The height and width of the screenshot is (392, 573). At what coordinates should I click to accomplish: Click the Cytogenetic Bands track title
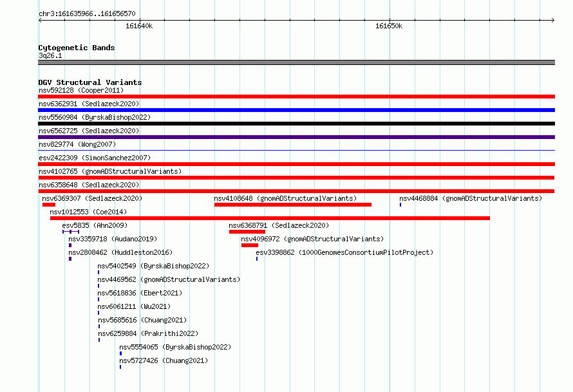click(77, 48)
